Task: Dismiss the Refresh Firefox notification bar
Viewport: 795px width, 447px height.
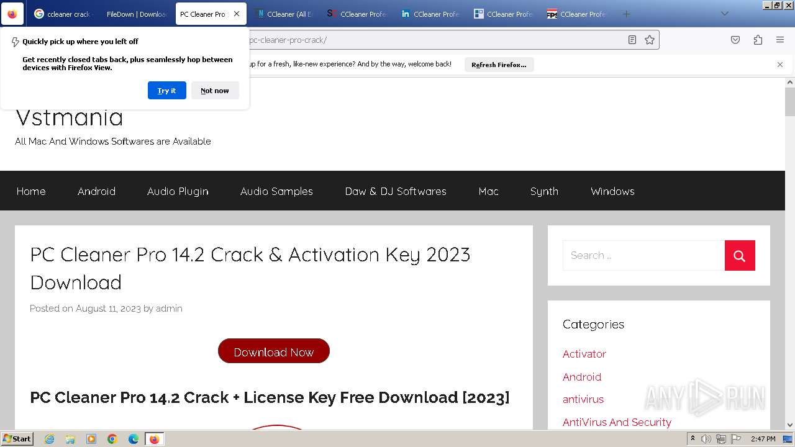Action: (x=780, y=65)
